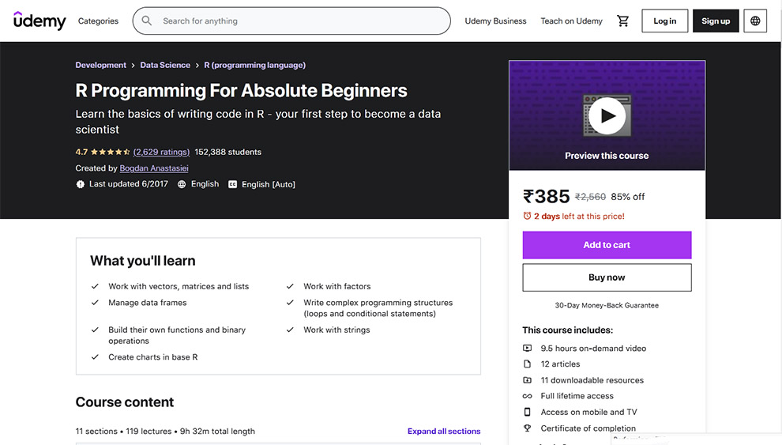Click the 152,388 students text
782x445 pixels.
point(228,153)
